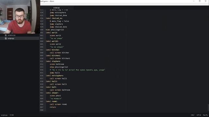Click the "call screen bathroom" line
Image resolution: width=209 pixels, height=117 pixels.
click(x=60, y=90)
